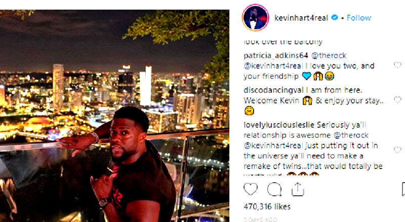The height and width of the screenshot is (222, 405).
Task: Visit the patricia_adkins64 commenter profile
Action: [x=276, y=55]
